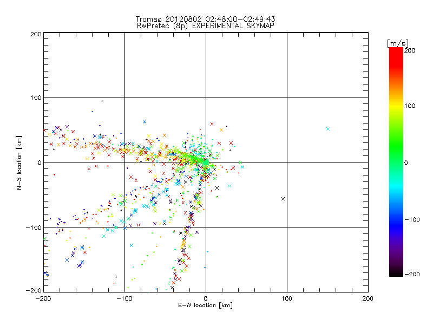Screen dimensions: 433x325
Task: Click the colorbar's "100" label
Action: 410,106
